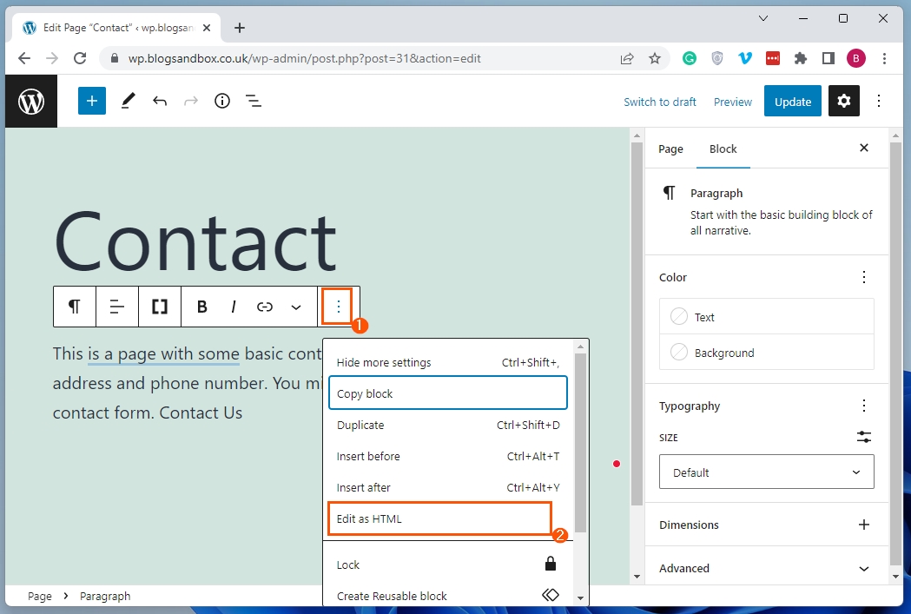Open the Extensions puzzle icon

point(801,58)
